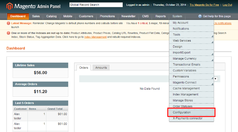Viewport: 238px width, 132px height.
Task: Click the Latest Message warning icon
Action: tap(8, 23)
